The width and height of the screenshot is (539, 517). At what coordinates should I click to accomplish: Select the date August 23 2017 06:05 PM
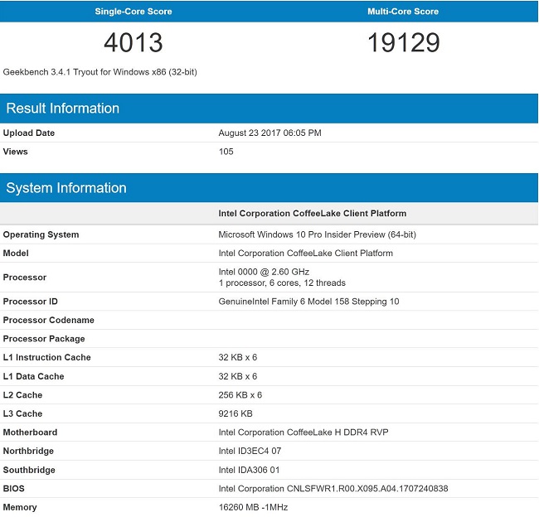coord(269,133)
